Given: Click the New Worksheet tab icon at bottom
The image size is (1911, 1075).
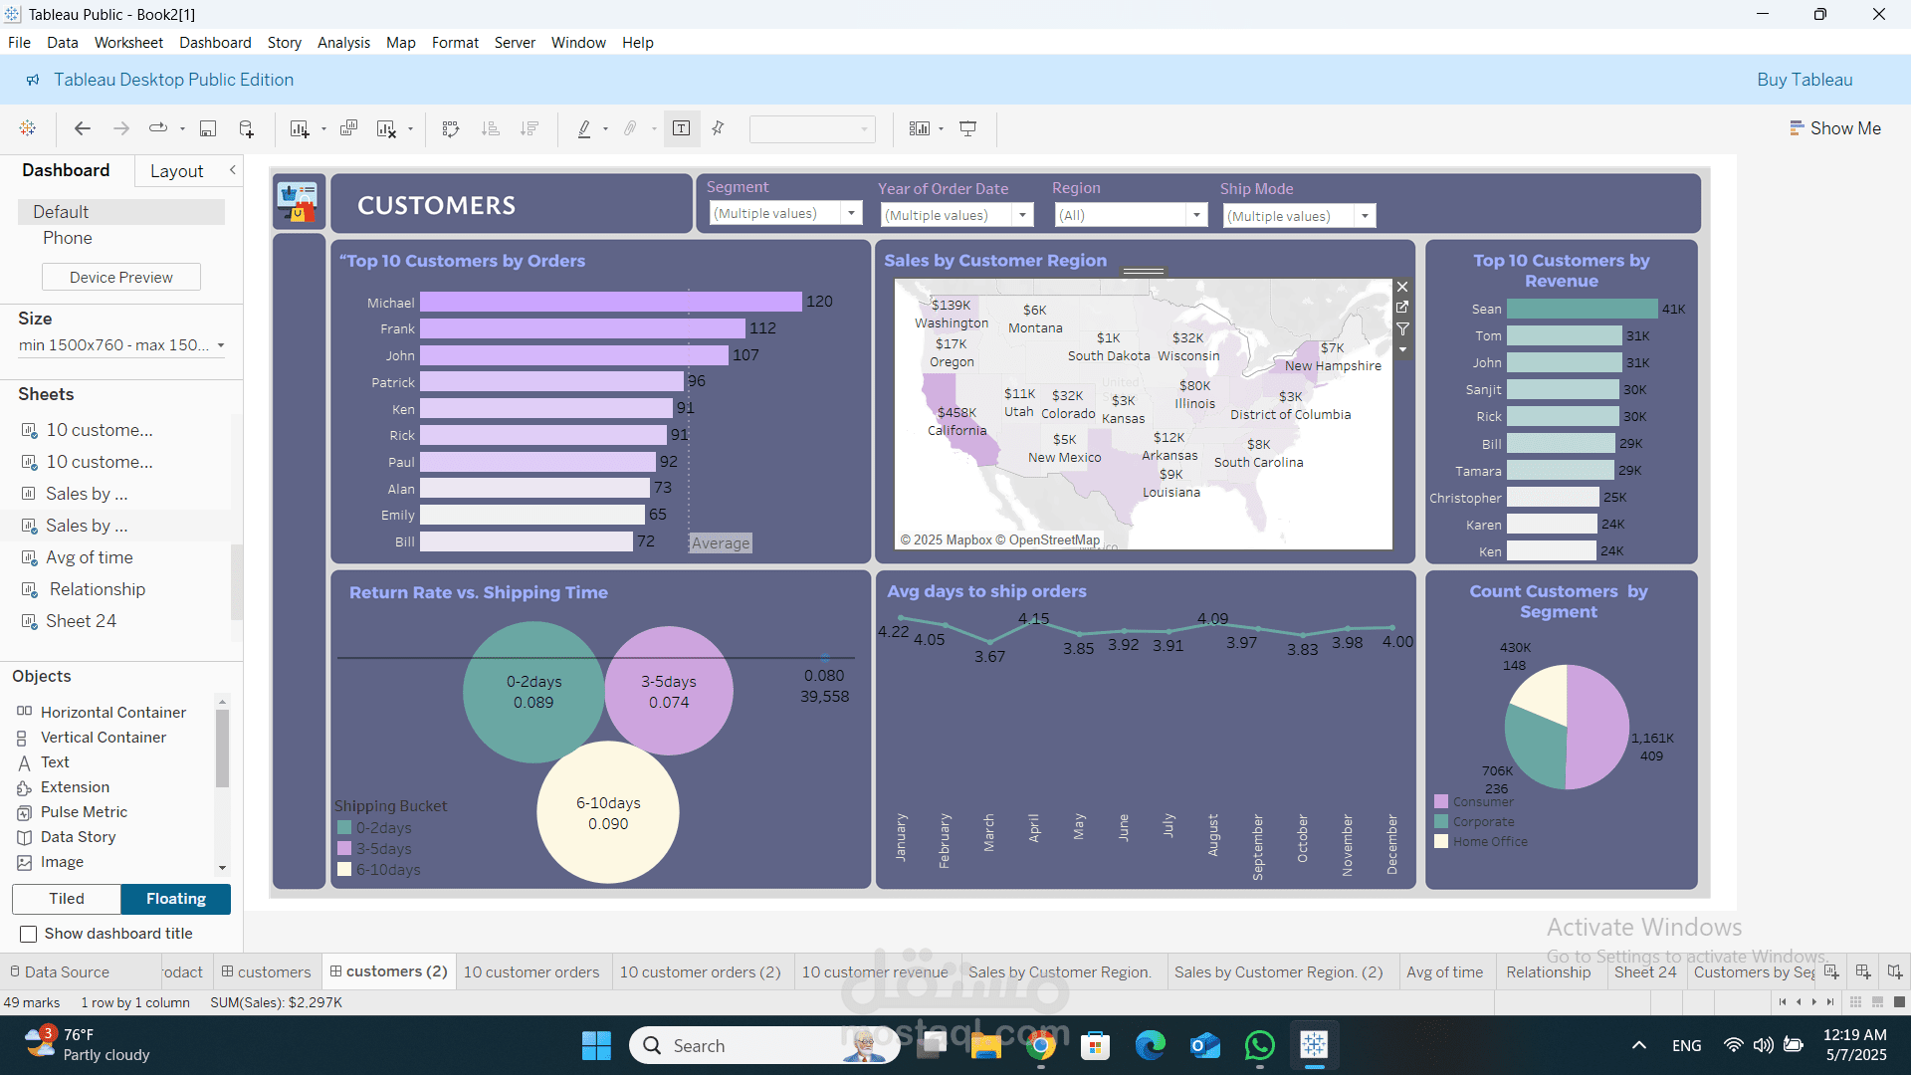Looking at the screenshot, I should (1831, 971).
